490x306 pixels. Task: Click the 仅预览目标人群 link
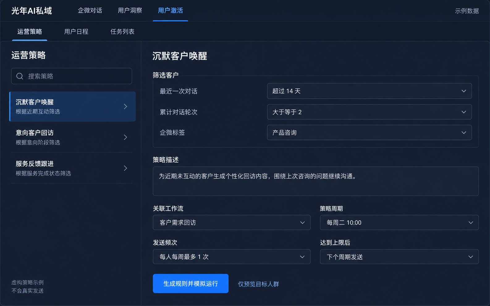[x=259, y=284]
